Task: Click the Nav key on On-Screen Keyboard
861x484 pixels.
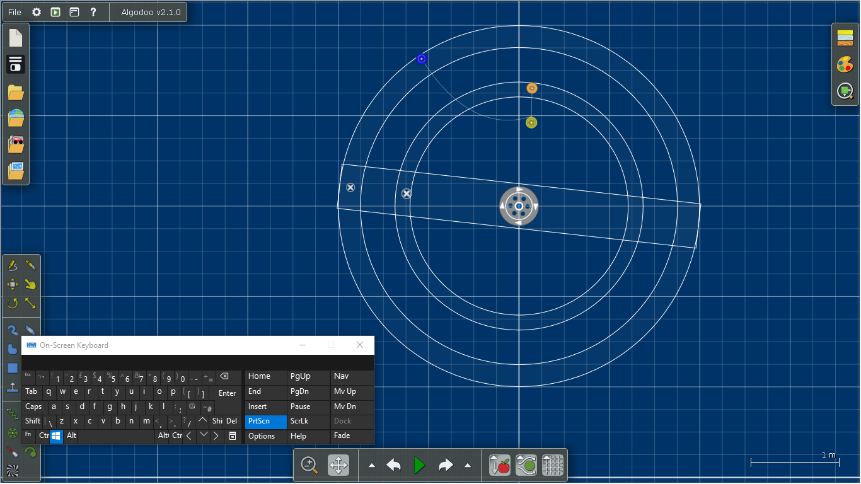Action: pos(352,377)
